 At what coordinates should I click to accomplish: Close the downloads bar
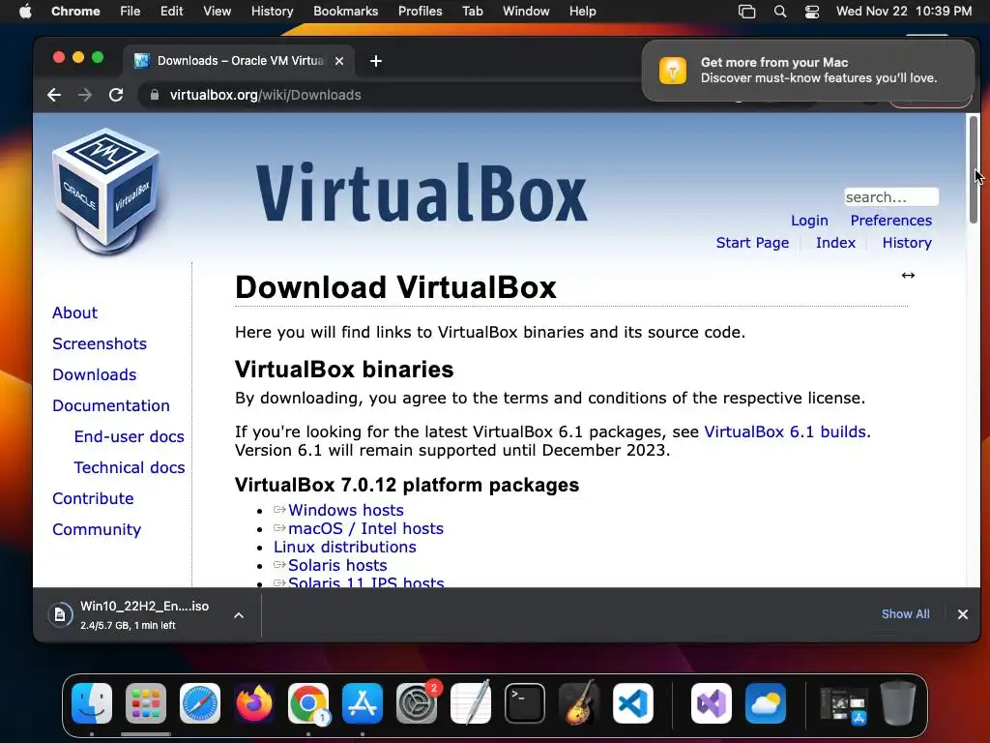(x=962, y=614)
